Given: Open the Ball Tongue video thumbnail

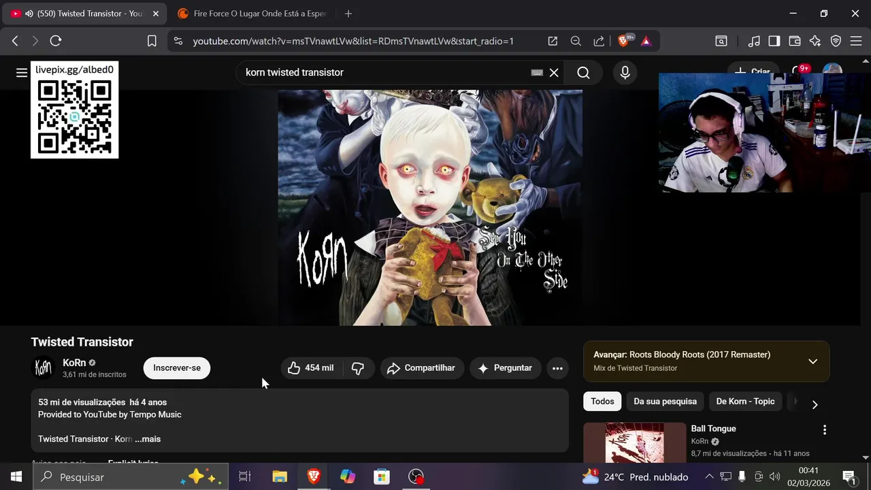Looking at the screenshot, I should pyautogui.click(x=635, y=443).
